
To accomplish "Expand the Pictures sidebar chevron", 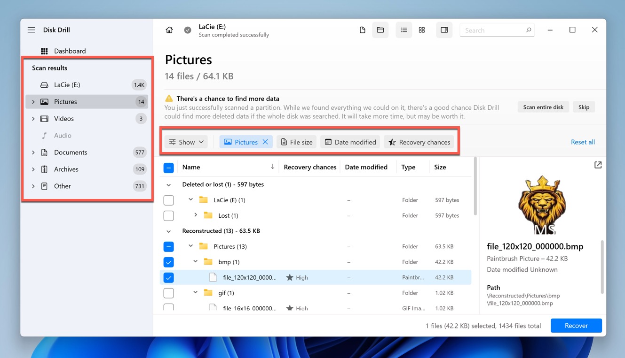I will [x=33, y=102].
